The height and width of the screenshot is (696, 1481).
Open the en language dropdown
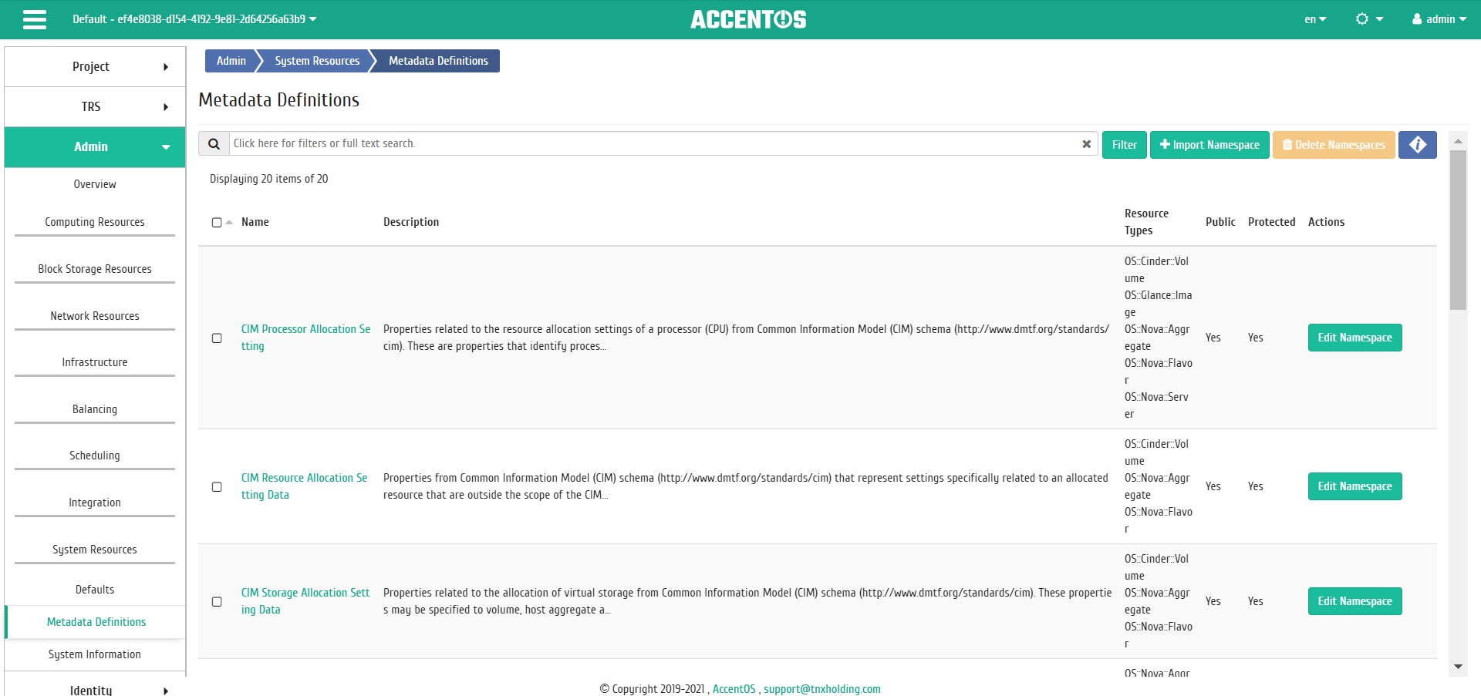1315,19
